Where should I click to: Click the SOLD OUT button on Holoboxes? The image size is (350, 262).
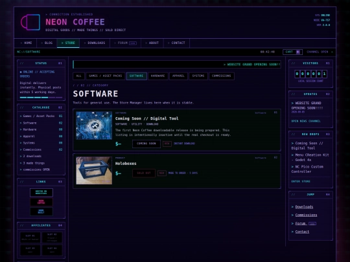click(x=144, y=173)
